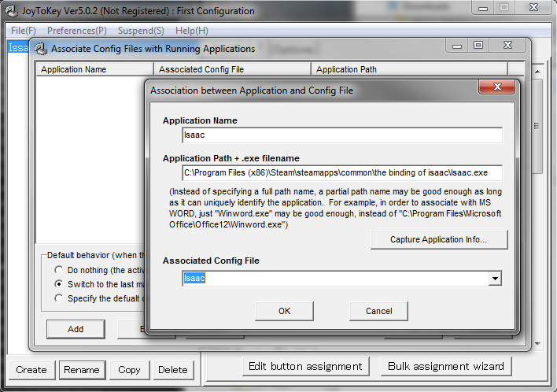Close the Associate Config Files window
The height and width of the screenshot is (392, 557).
pos(507,45)
